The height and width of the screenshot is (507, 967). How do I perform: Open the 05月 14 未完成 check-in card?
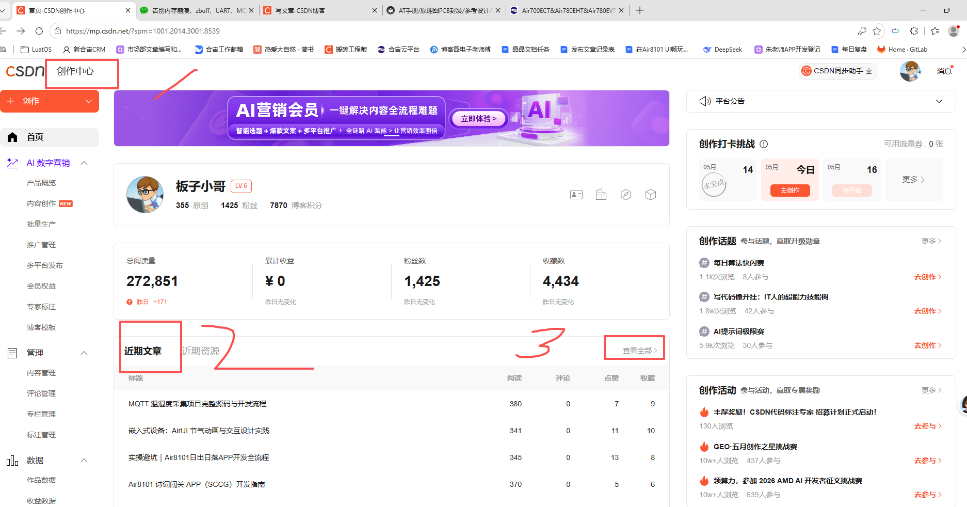(728, 179)
